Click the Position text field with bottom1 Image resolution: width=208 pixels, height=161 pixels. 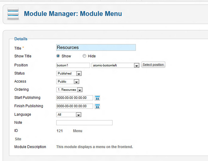73,65
